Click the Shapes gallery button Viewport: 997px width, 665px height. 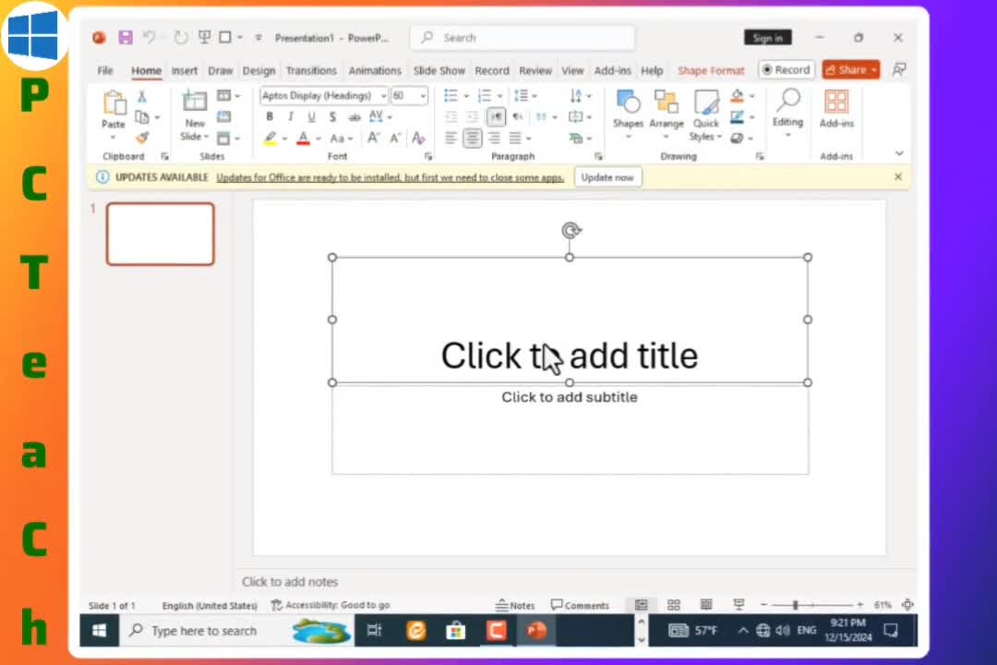pos(629,115)
